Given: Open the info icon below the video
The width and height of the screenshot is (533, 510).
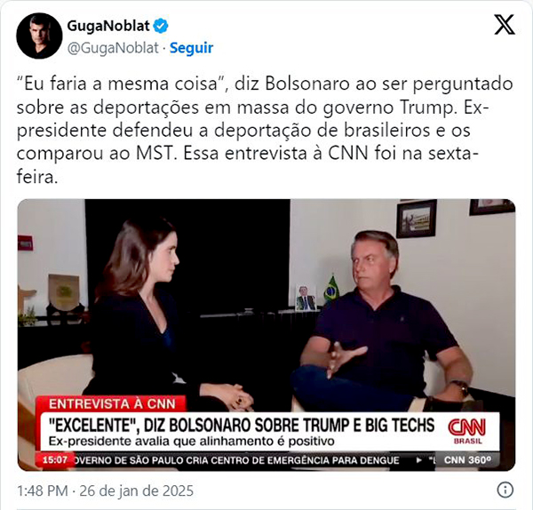Looking at the screenshot, I should pos(505,490).
